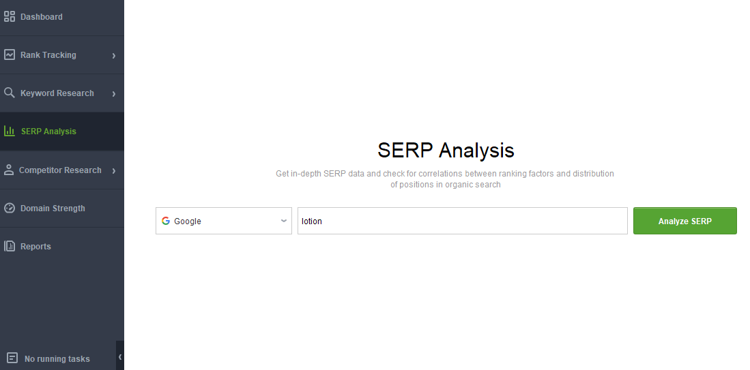Viewport: 750px width, 370px height.
Task: Open the Google search engine dropdown
Action: pyautogui.click(x=223, y=221)
